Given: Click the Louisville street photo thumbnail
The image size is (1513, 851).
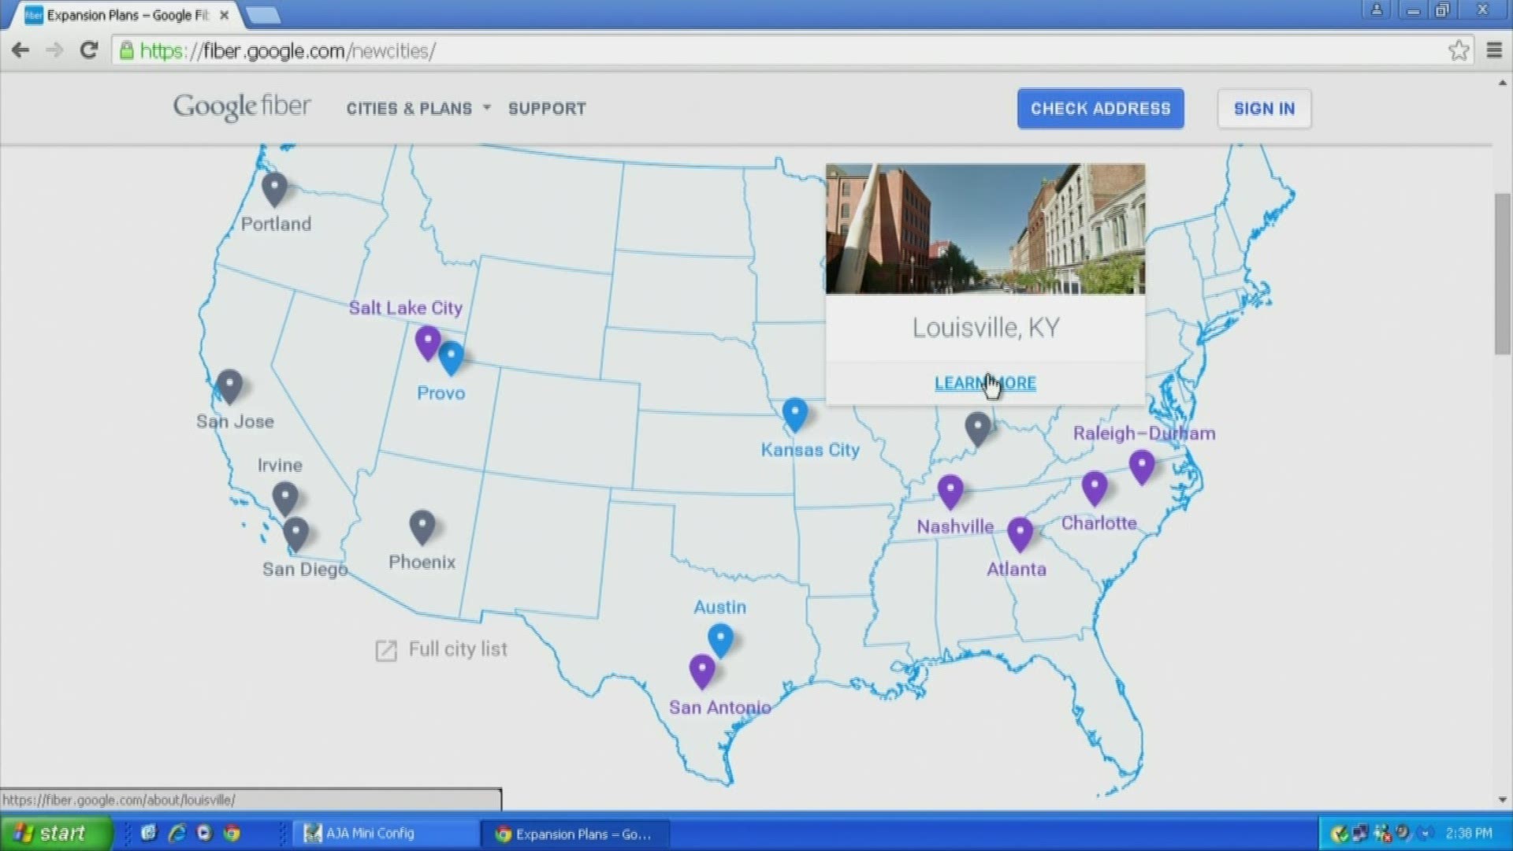Looking at the screenshot, I should [x=985, y=229].
